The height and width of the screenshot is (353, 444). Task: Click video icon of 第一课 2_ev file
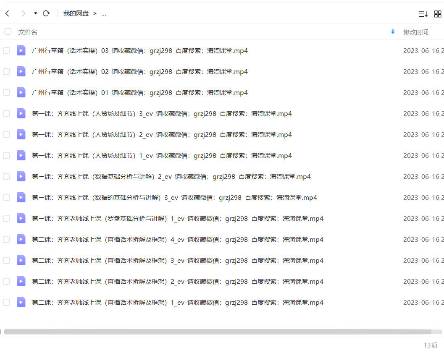[x=21, y=134]
